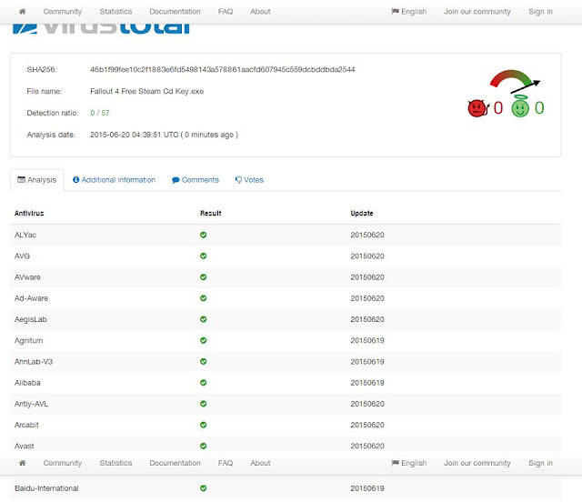Image resolution: width=582 pixels, height=502 pixels.
Task: Open the Comments tab
Action: point(196,180)
